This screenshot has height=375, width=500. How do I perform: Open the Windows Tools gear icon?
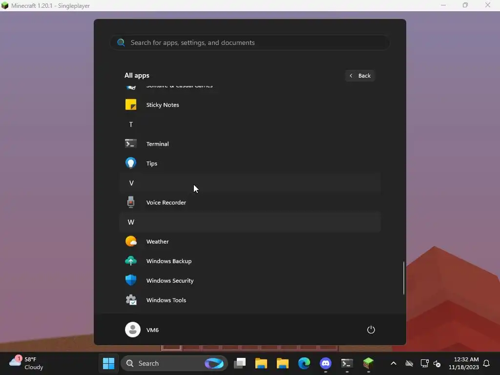pos(131,300)
